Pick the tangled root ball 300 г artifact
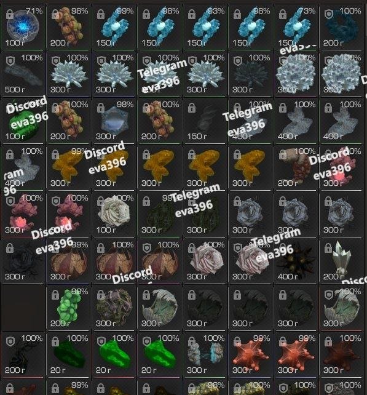Screen dimensions: 367x395 114,308
